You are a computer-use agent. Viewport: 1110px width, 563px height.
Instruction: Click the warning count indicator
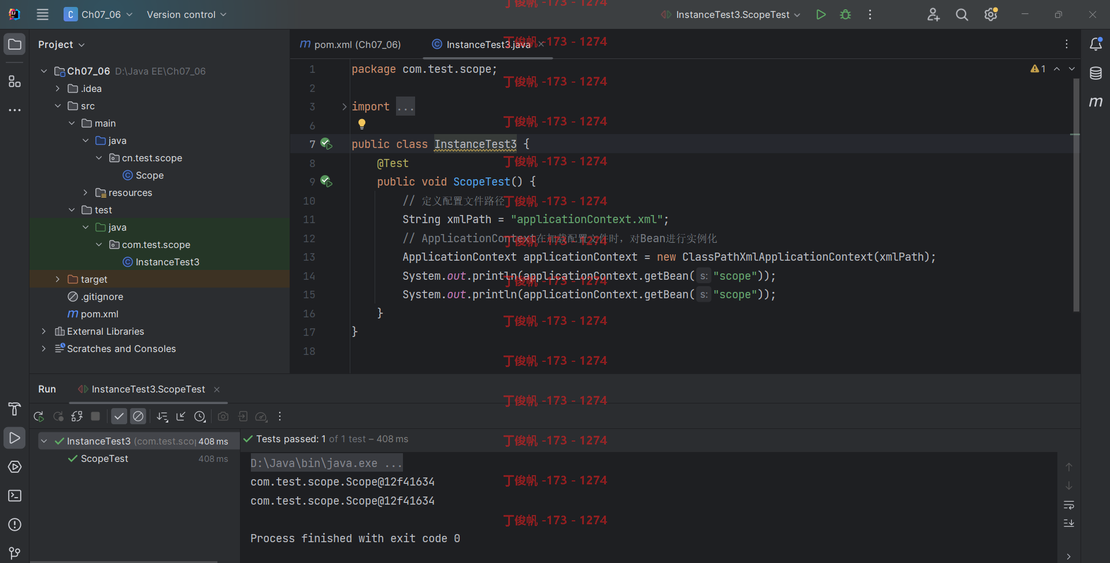(x=1038, y=69)
